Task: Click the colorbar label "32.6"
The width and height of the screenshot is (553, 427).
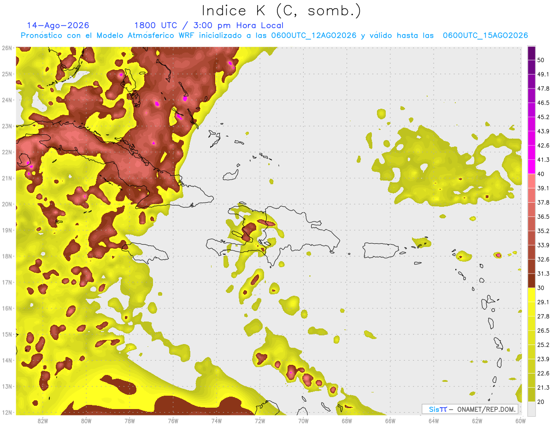Action: (543, 259)
